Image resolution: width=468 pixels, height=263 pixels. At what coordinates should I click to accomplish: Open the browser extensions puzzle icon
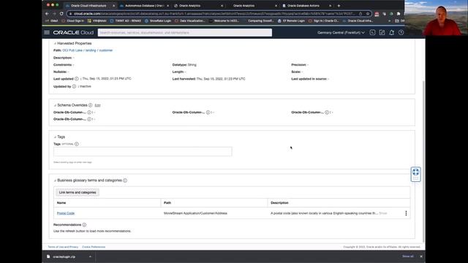coord(398,14)
